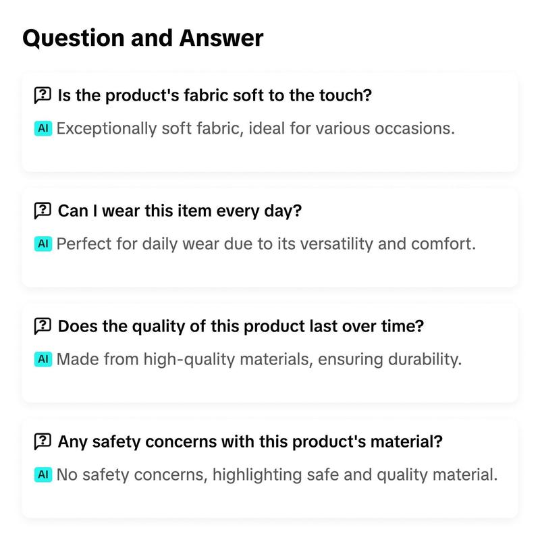Select the 'No safety concerns' answer text
Image resolution: width=540 pixels, height=540 pixels.
pyautogui.click(x=277, y=475)
